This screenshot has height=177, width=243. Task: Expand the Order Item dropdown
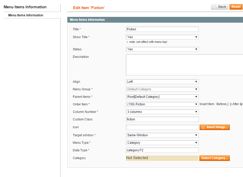click(162, 104)
